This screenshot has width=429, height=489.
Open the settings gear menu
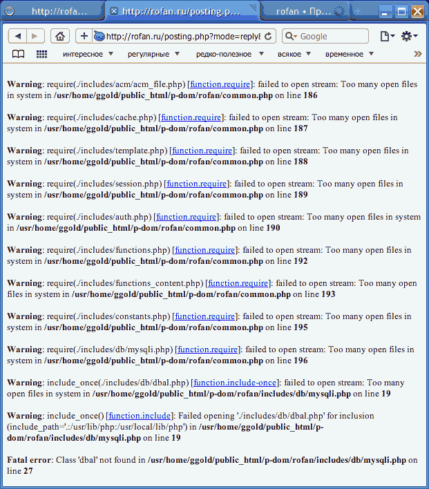tap(409, 36)
